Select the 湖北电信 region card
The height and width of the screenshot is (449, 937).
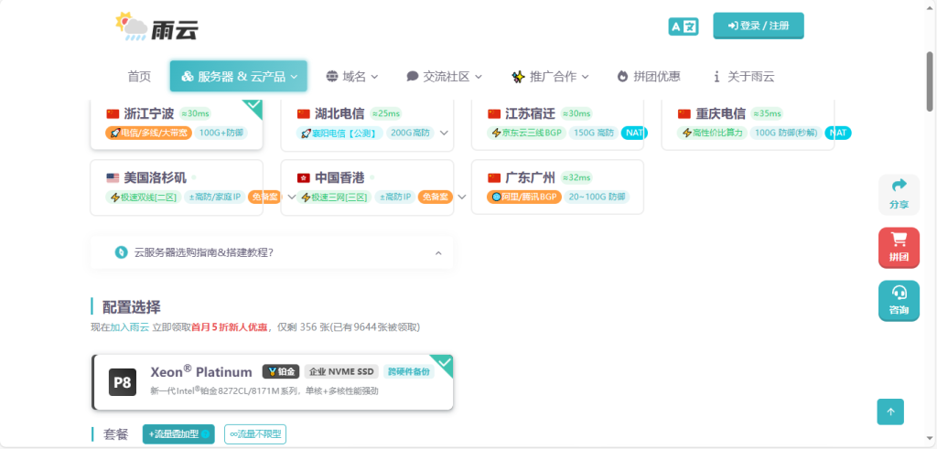pyautogui.click(x=367, y=123)
